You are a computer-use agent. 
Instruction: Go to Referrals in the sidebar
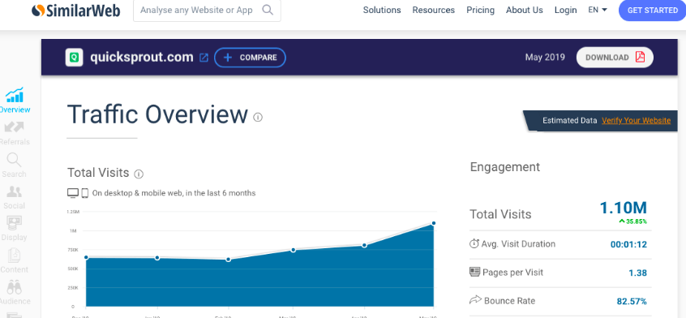click(15, 133)
